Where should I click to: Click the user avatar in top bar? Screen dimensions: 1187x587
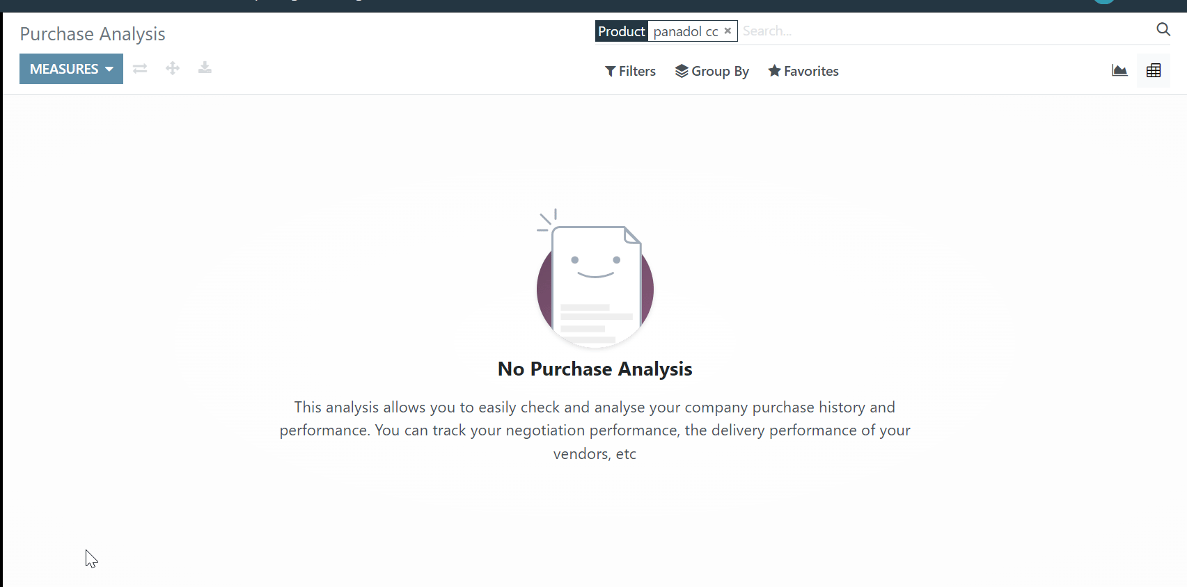[x=1104, y=2]
